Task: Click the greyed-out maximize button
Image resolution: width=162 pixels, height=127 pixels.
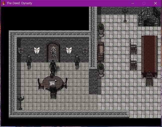Action: click(144, 3)
